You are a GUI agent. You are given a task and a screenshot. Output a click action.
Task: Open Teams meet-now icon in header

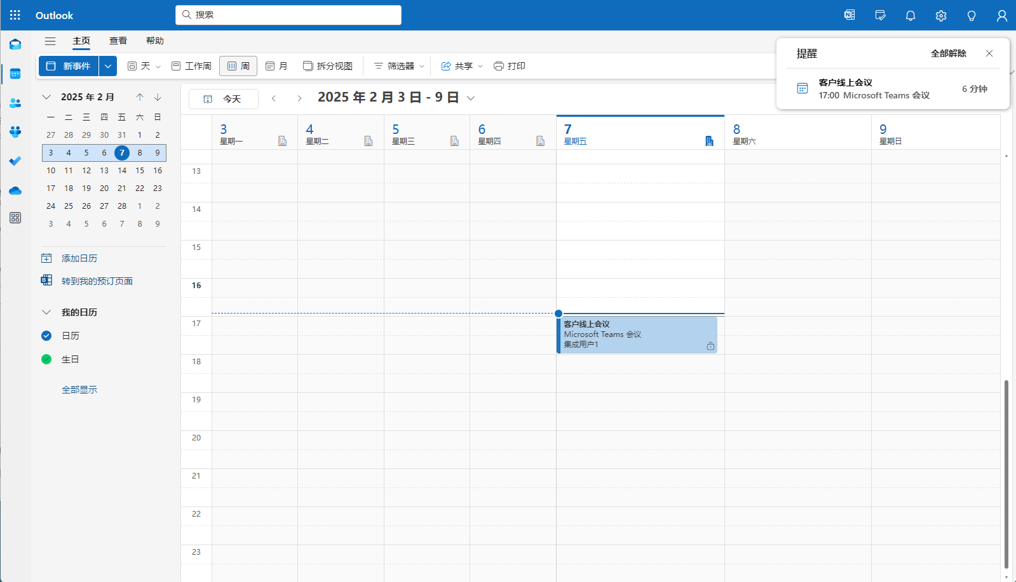850,15
